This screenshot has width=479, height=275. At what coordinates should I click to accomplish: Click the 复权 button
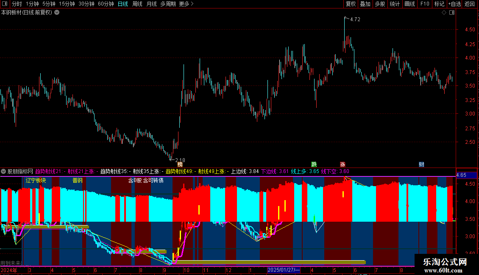tap(351, 4)
